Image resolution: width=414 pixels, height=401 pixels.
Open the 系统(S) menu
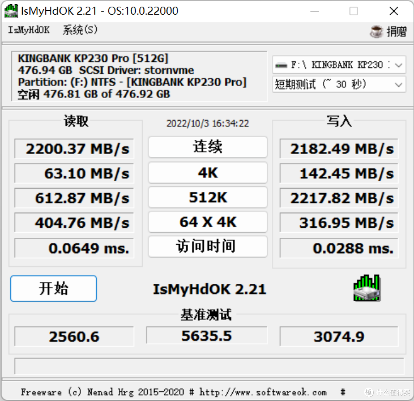(80, 30)
